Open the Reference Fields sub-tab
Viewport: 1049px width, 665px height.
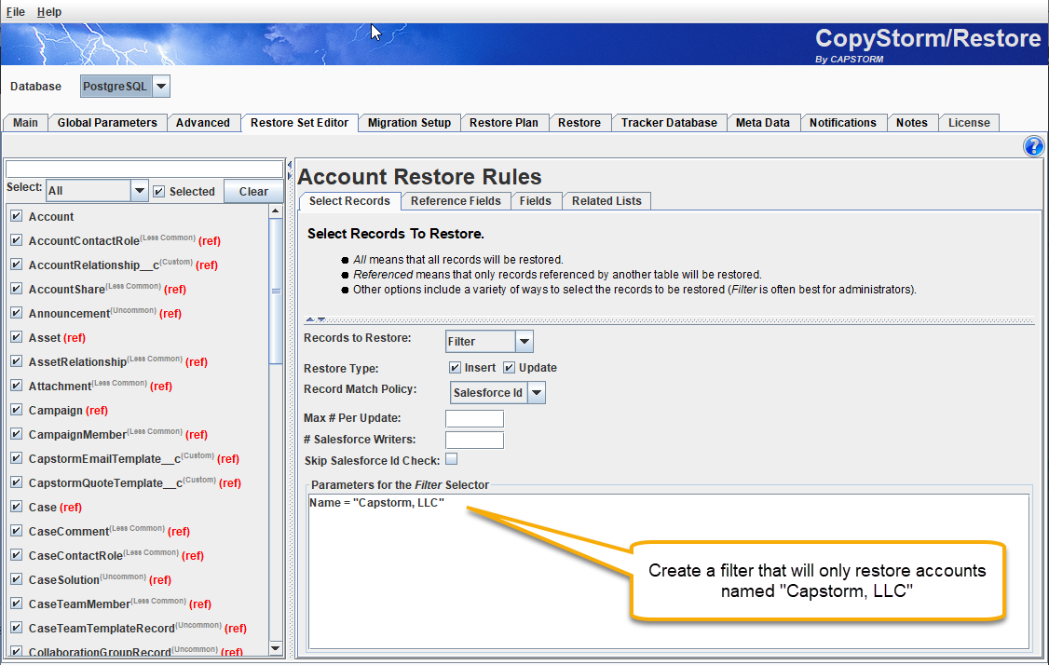456,200
